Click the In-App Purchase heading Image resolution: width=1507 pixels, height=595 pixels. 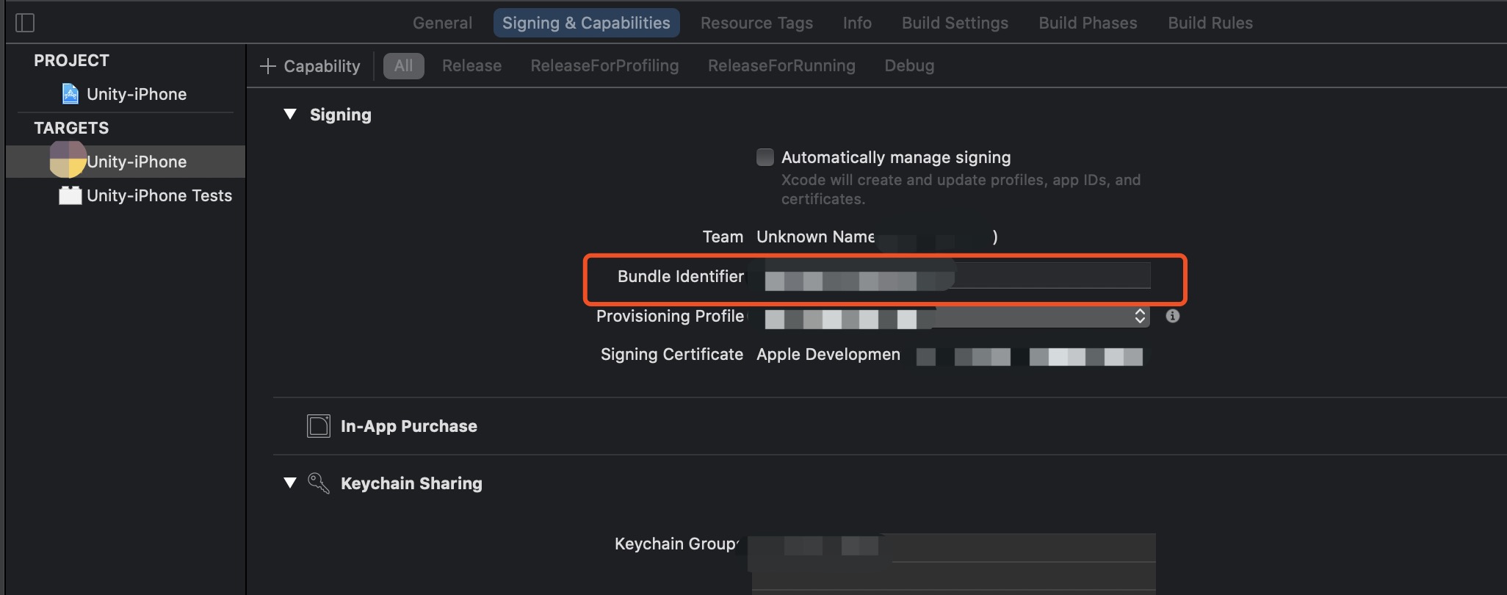click(409, 426)
